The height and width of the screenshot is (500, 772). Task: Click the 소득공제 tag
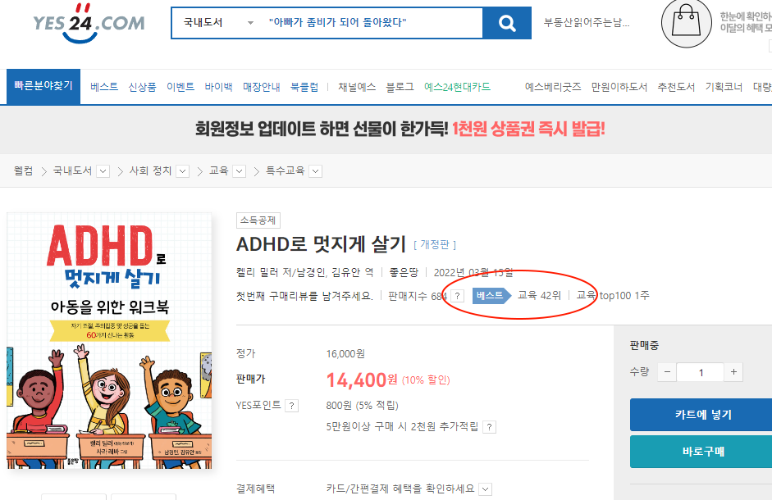(x=258, y=220)
